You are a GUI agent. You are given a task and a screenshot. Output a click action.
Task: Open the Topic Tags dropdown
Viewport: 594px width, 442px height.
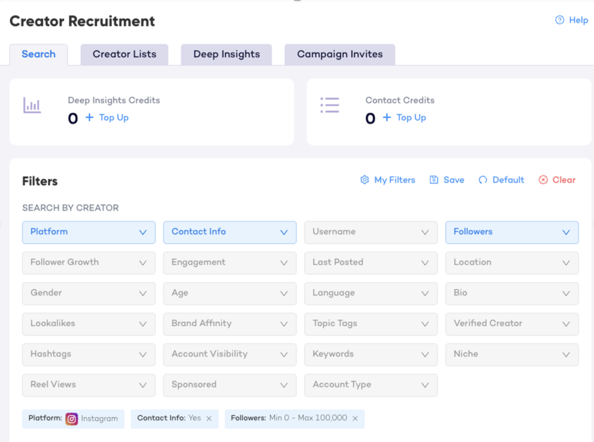(371, 324)
